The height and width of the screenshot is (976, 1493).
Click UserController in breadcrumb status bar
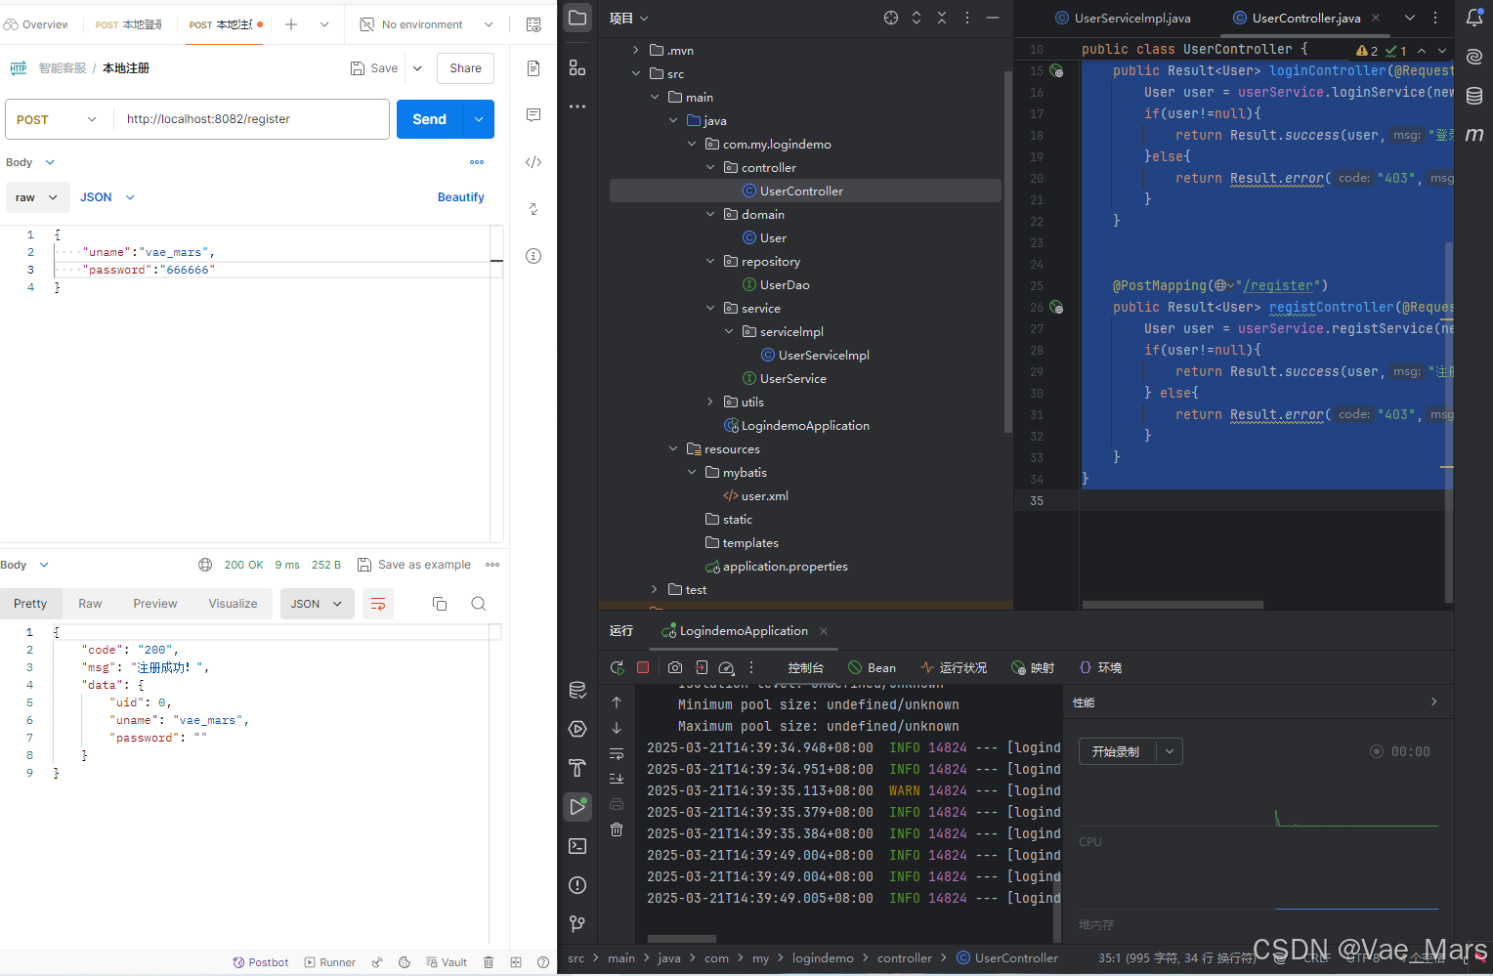click(x=1007, y=958)
